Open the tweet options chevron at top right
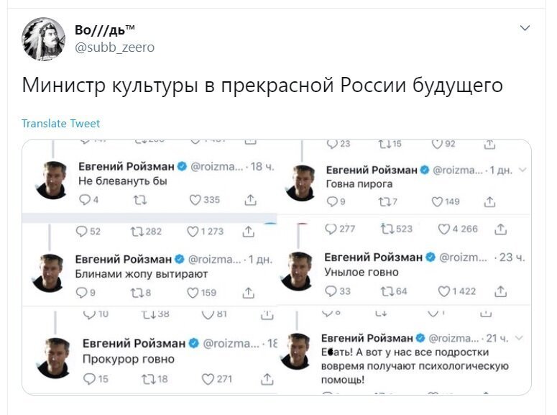 pyautogui.click(x=525, y=28)
